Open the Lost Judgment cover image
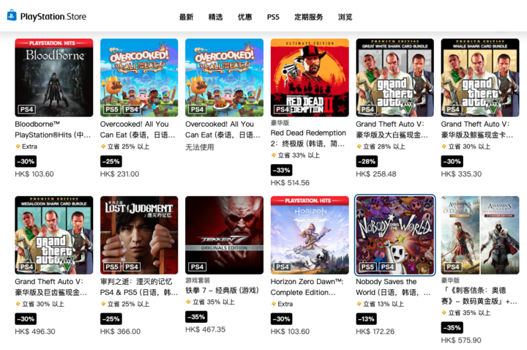Image resolution: width=527 pixels, height=350 pixels. coord(139,235)
